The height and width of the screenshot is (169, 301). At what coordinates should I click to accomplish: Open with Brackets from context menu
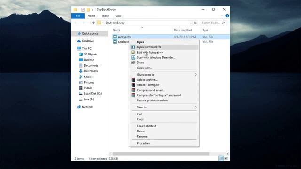(164, 47)
